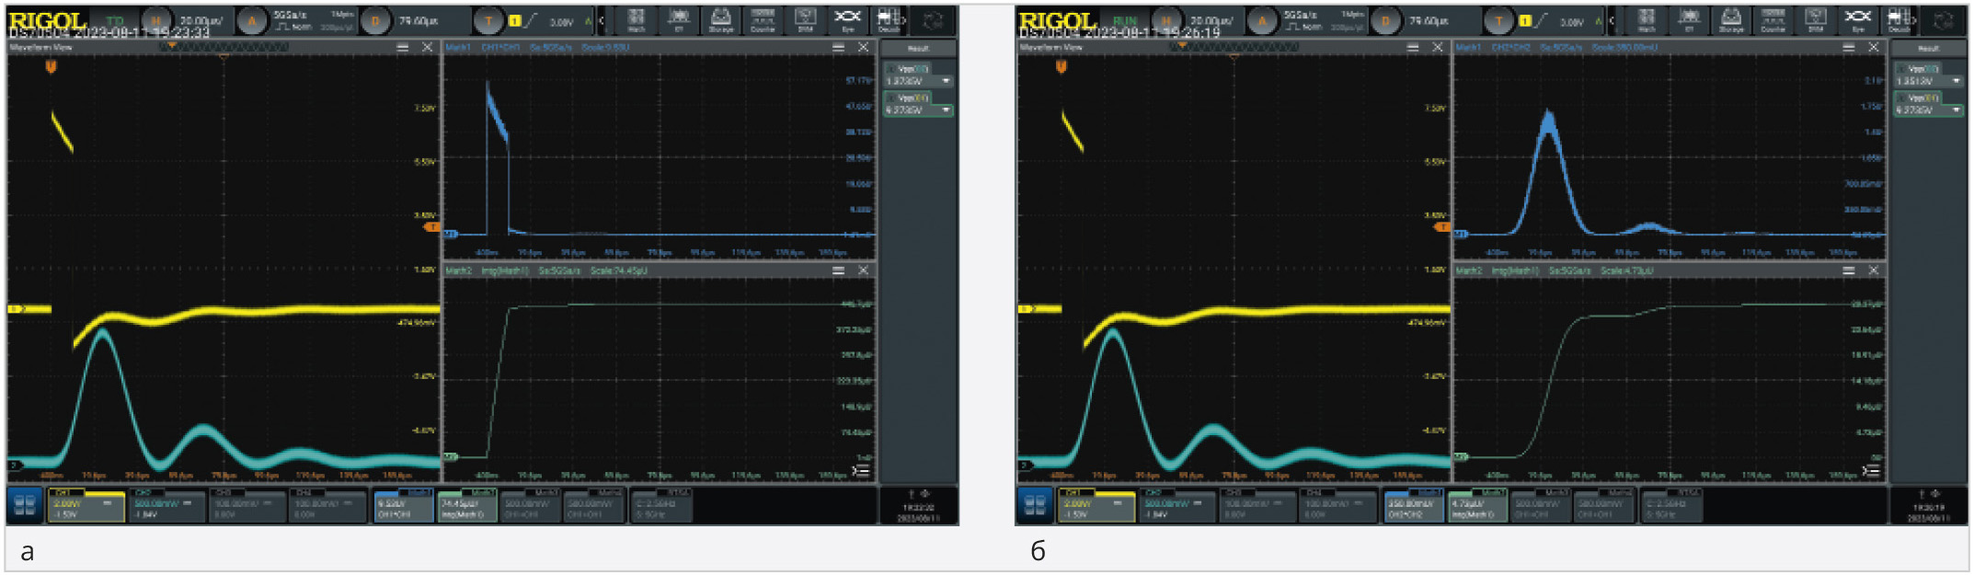The width and height of the screenshot is (1974, 575).
Task: Open Waveform View window menu in screen a
Action: (403, 47)
